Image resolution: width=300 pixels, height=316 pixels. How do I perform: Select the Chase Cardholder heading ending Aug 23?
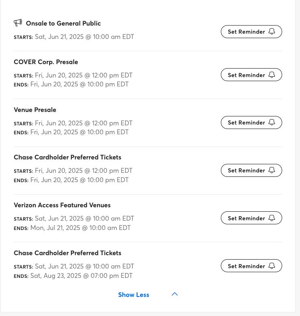pos(67,253)
